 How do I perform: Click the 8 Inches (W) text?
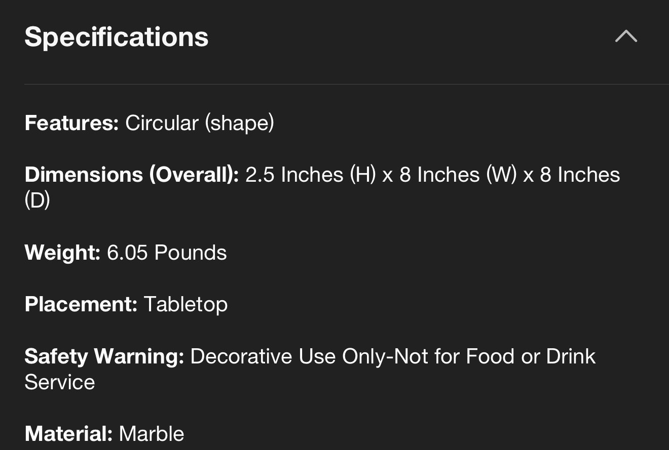tap(458, 175)
